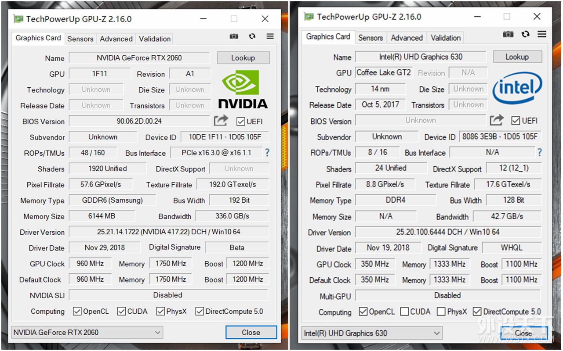563x351 pixels.
Task: Click refresh icon in RTX 2060 window
Action: point(252,36)
